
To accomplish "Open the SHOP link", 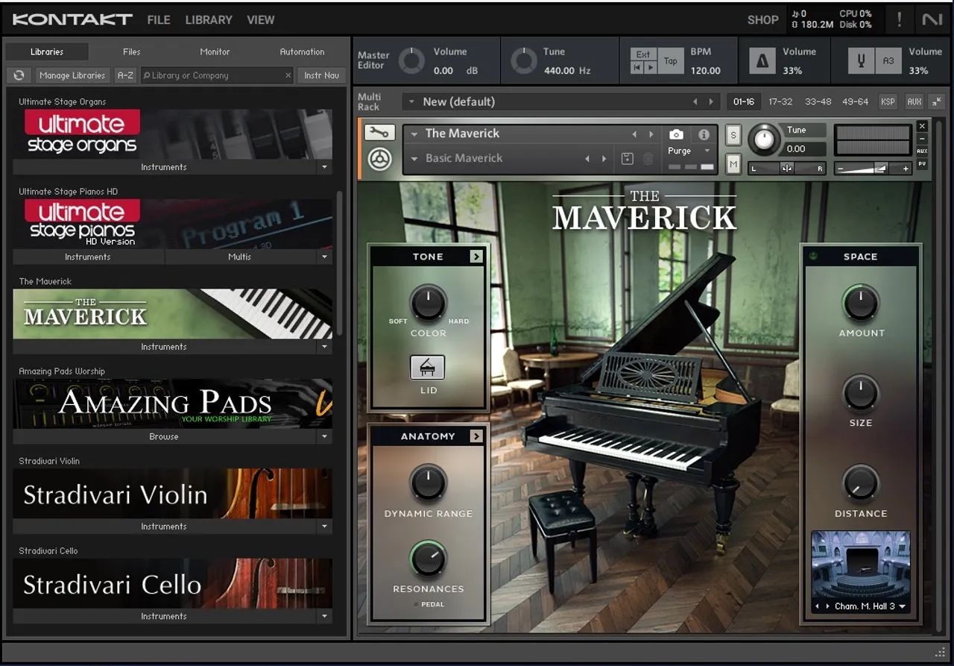I will pyautogui.click(x=762, y=20).
